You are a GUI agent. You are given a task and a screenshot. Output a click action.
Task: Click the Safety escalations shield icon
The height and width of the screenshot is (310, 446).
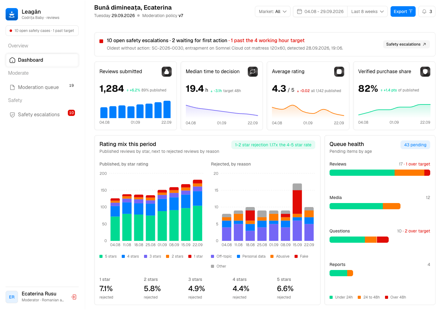click(12, 115)
